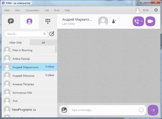162x119 pixels.
Task: Click the Viber badge for Андрей Маркитолог
Action: pos(50,67)
